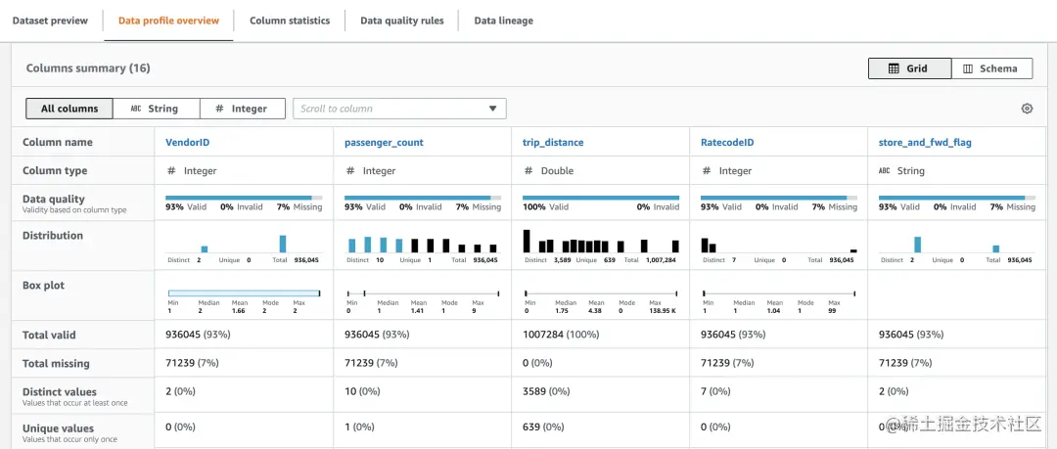Click VendorID data quality bar

click(x=244, y=198)
